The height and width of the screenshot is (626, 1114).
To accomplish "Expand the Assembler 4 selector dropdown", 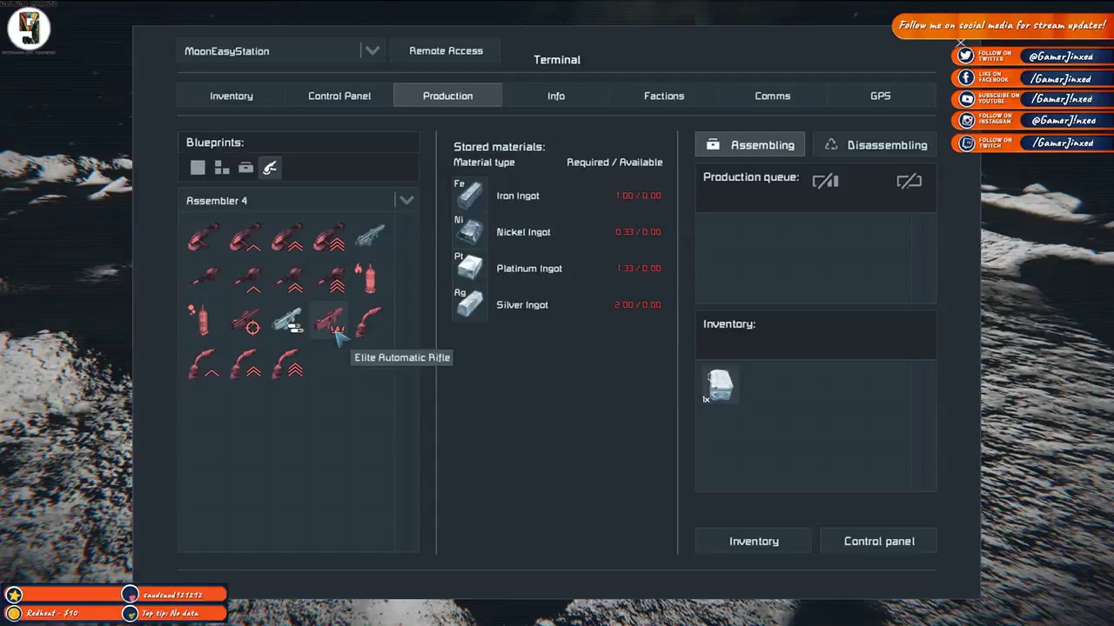I will [406, 201].
